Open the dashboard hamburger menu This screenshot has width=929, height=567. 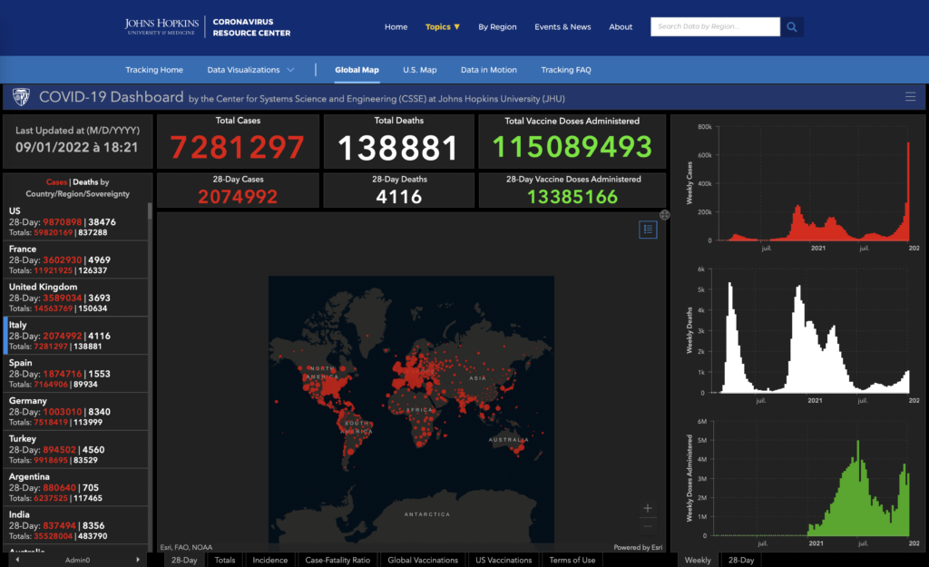910,97
